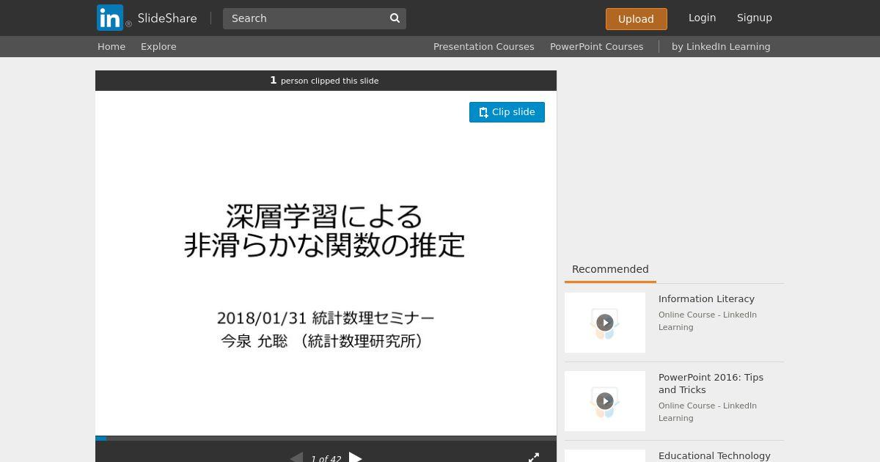
Task: Open the by LinkedIn Learning link
Action: click(721, 46)
